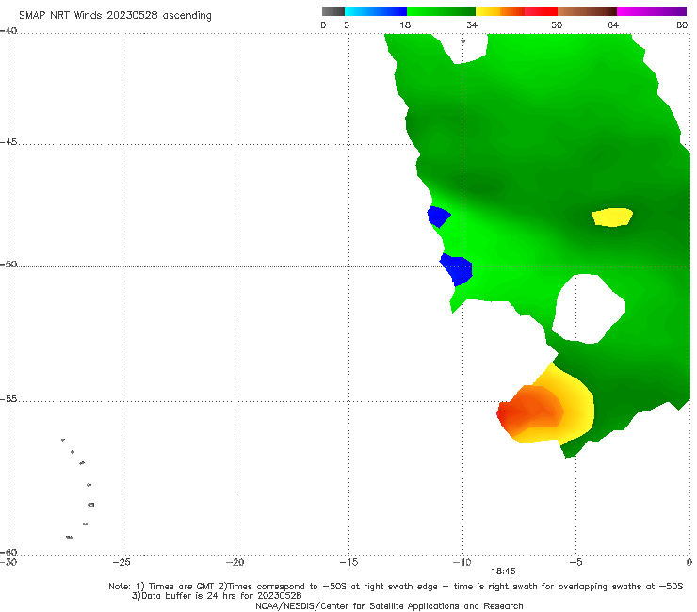Click the 'SMAP NRT Winds 20230528 ascending' title

coord(115,15)
